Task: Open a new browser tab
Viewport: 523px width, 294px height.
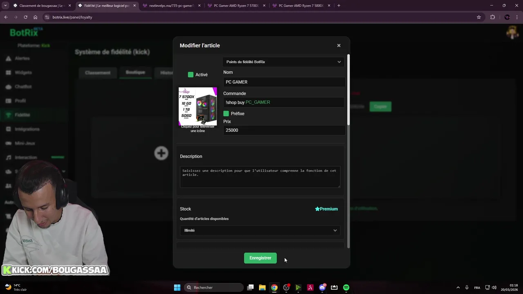Action: tap(339, 6)
